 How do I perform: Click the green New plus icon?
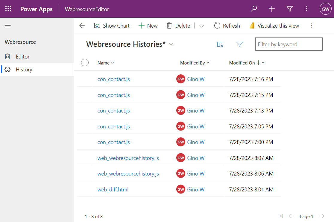pyautogui.click(x=142, y=26)
